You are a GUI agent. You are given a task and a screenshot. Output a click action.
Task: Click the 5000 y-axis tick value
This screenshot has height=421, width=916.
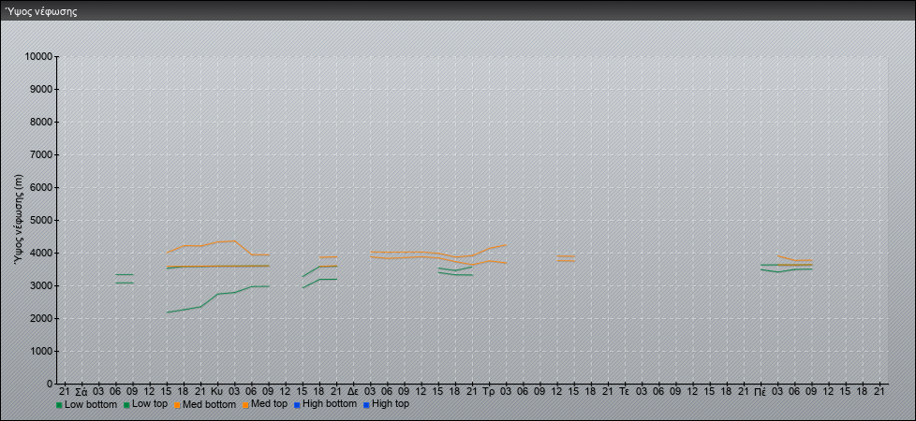click(x=41, y=220)
